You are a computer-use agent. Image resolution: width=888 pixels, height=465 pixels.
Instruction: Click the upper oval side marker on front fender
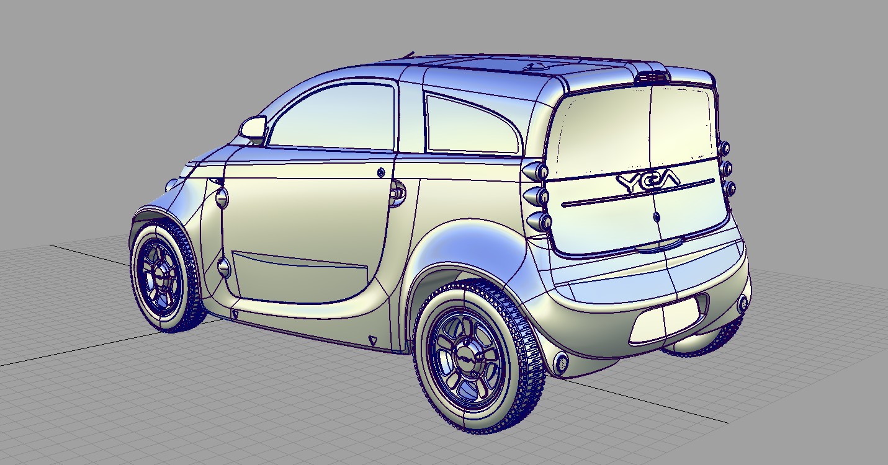coord(220,198)
